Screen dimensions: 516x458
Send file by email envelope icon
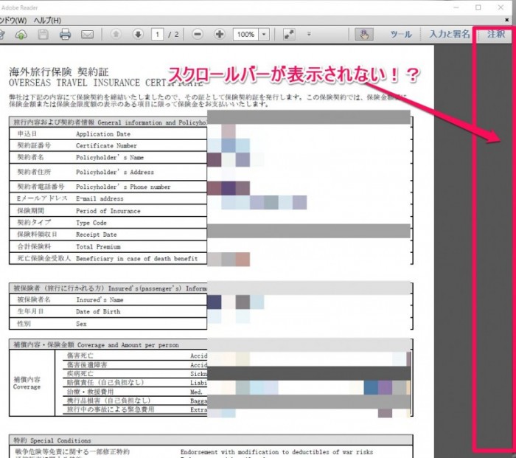[x=87, y=34]
